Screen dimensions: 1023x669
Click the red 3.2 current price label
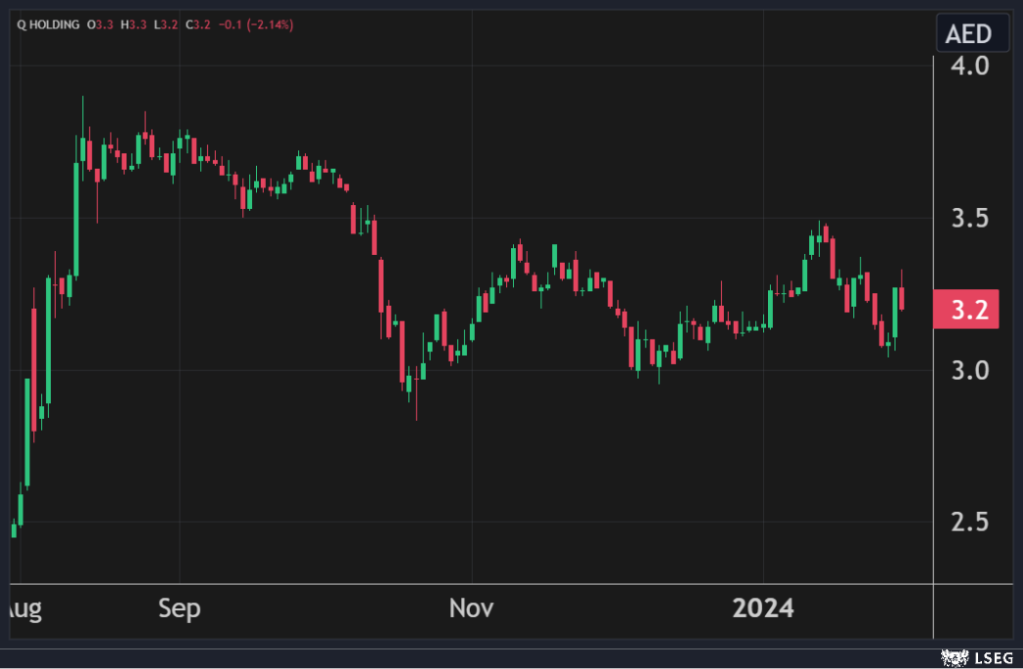pyautogui.click(x=966, y=311)
